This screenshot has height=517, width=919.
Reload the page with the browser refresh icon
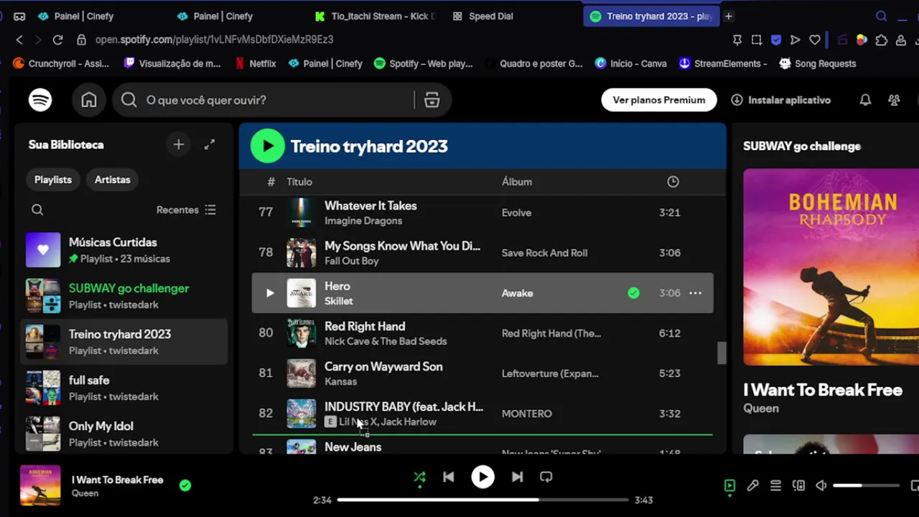tap(57, 39)
